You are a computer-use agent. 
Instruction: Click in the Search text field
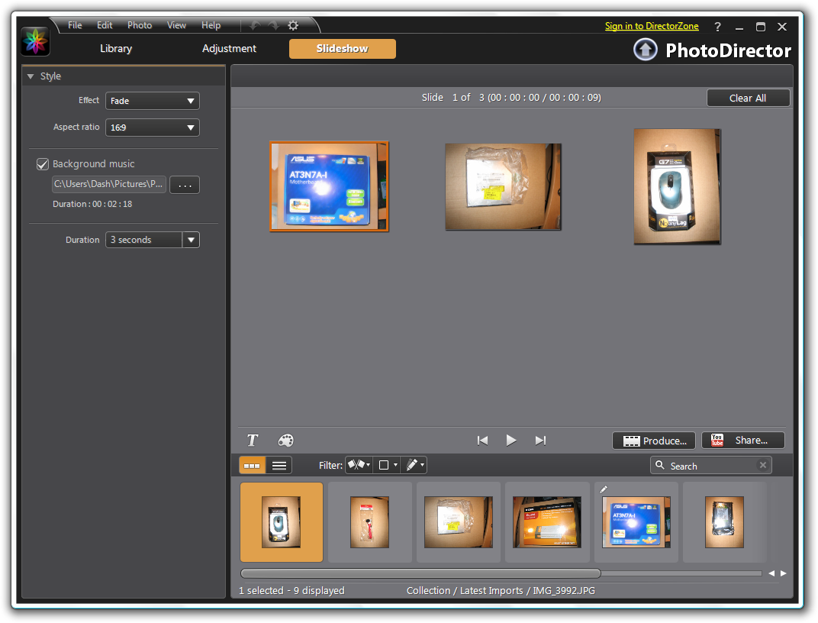712,466
